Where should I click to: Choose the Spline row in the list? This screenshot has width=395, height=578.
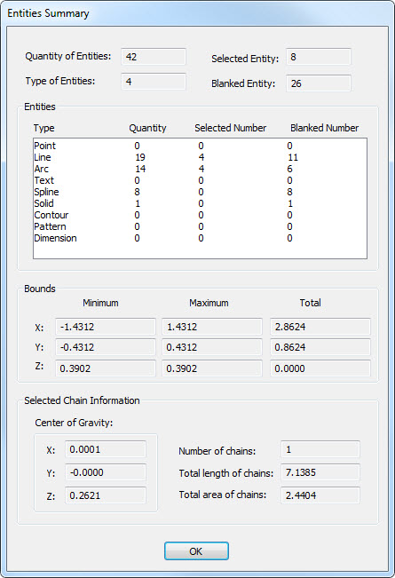pyautogui.click(x=200, y=192)
